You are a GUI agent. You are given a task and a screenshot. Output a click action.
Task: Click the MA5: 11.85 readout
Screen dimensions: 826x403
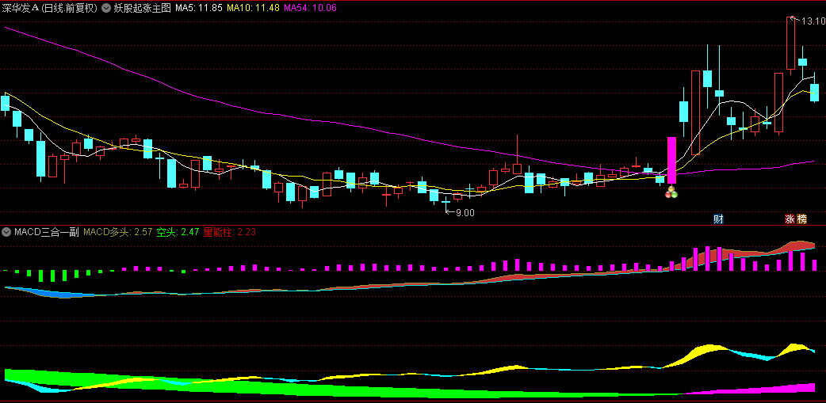199,8
